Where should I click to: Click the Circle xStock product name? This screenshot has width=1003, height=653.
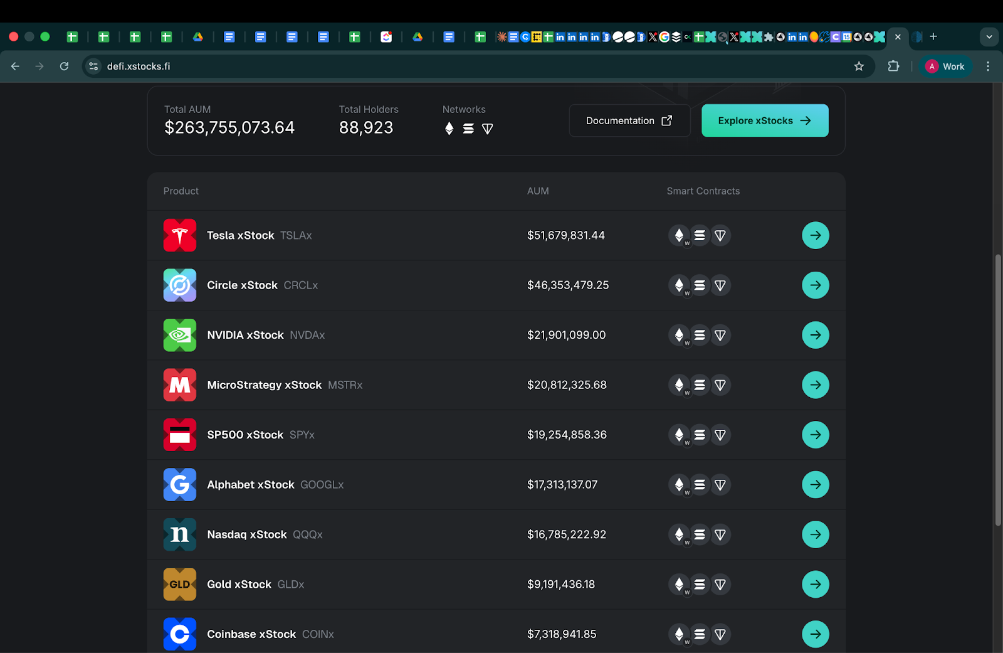coord(242,285)
